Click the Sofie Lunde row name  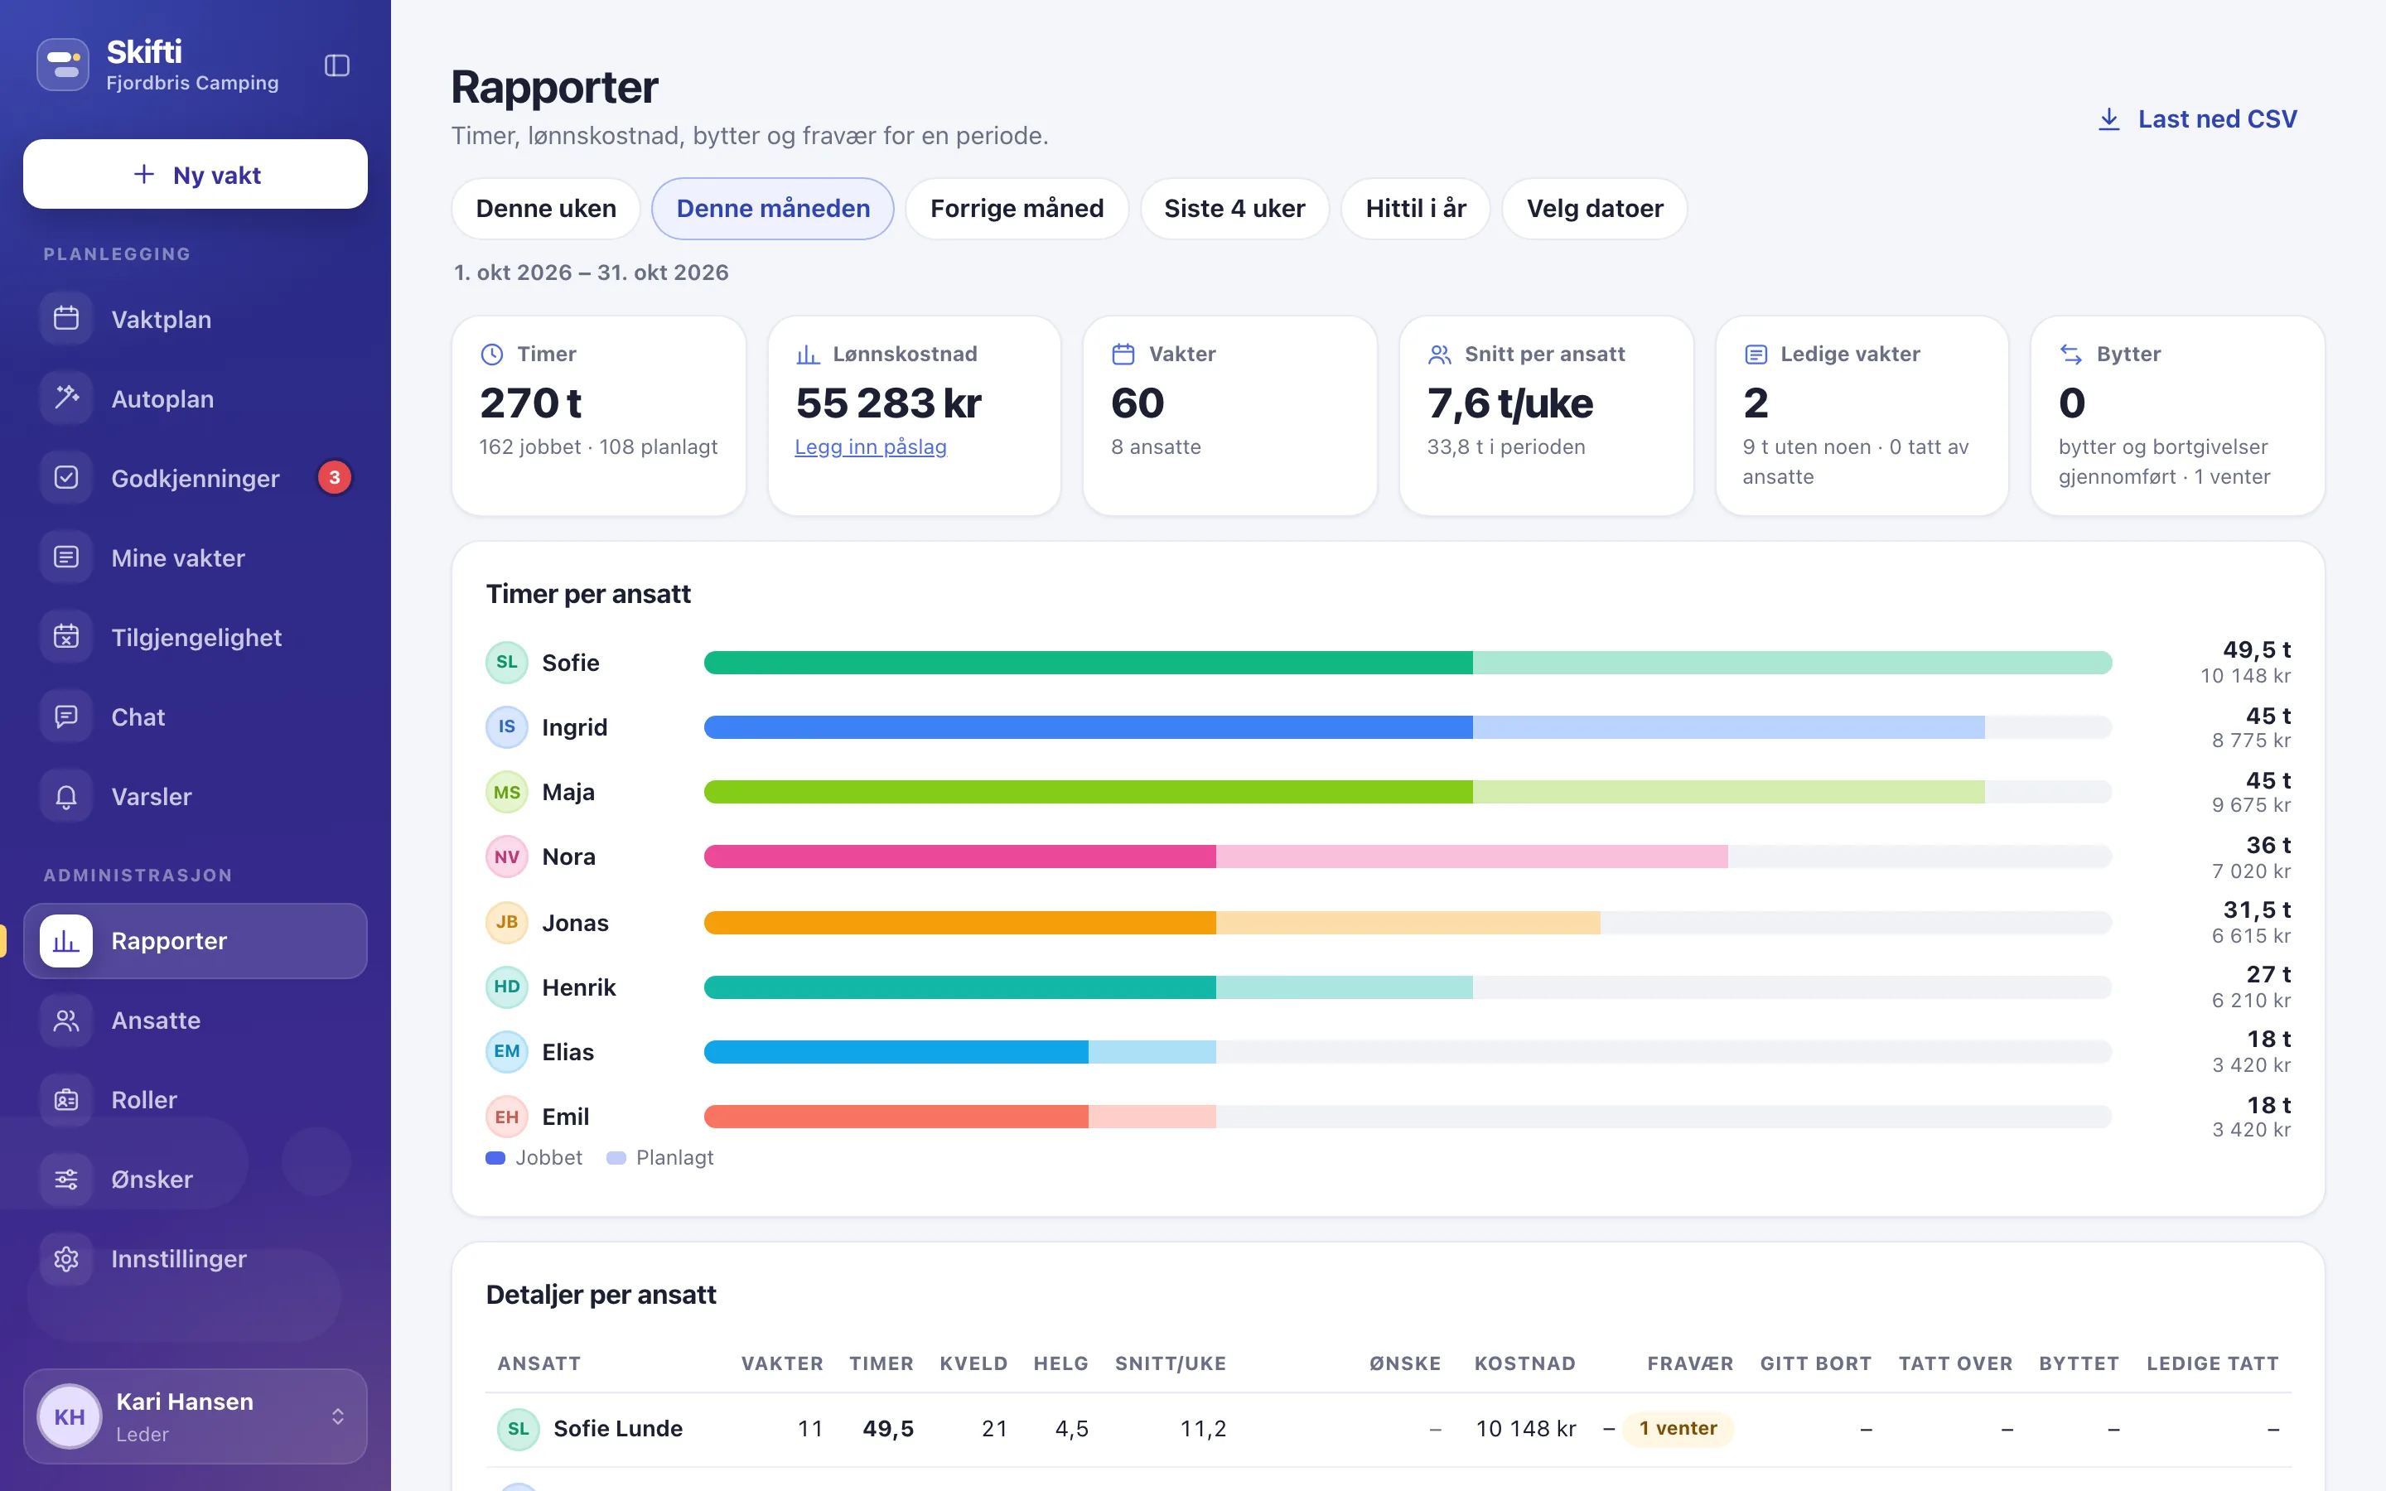(617, 1428)
